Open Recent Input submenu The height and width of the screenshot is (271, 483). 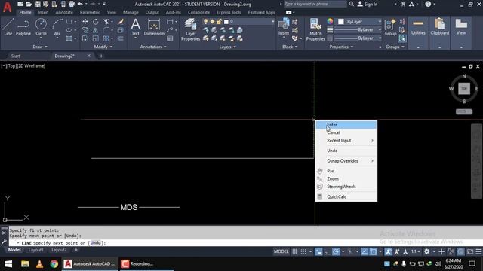pos(346,141)
